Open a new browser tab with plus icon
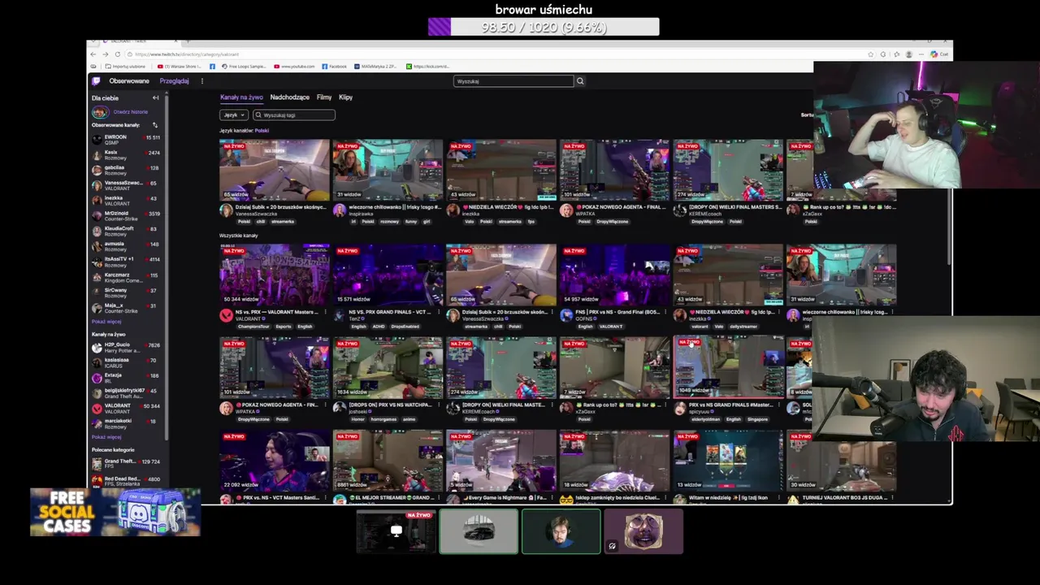Screen dimensions: 1040x585 click(x=188, y=41)
